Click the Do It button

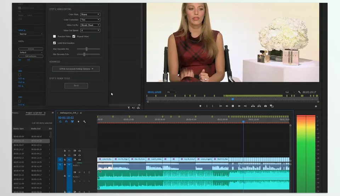click(x=76, y=85)
